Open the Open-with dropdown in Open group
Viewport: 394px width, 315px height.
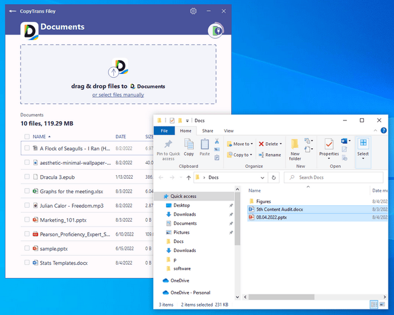click(349, 141)
